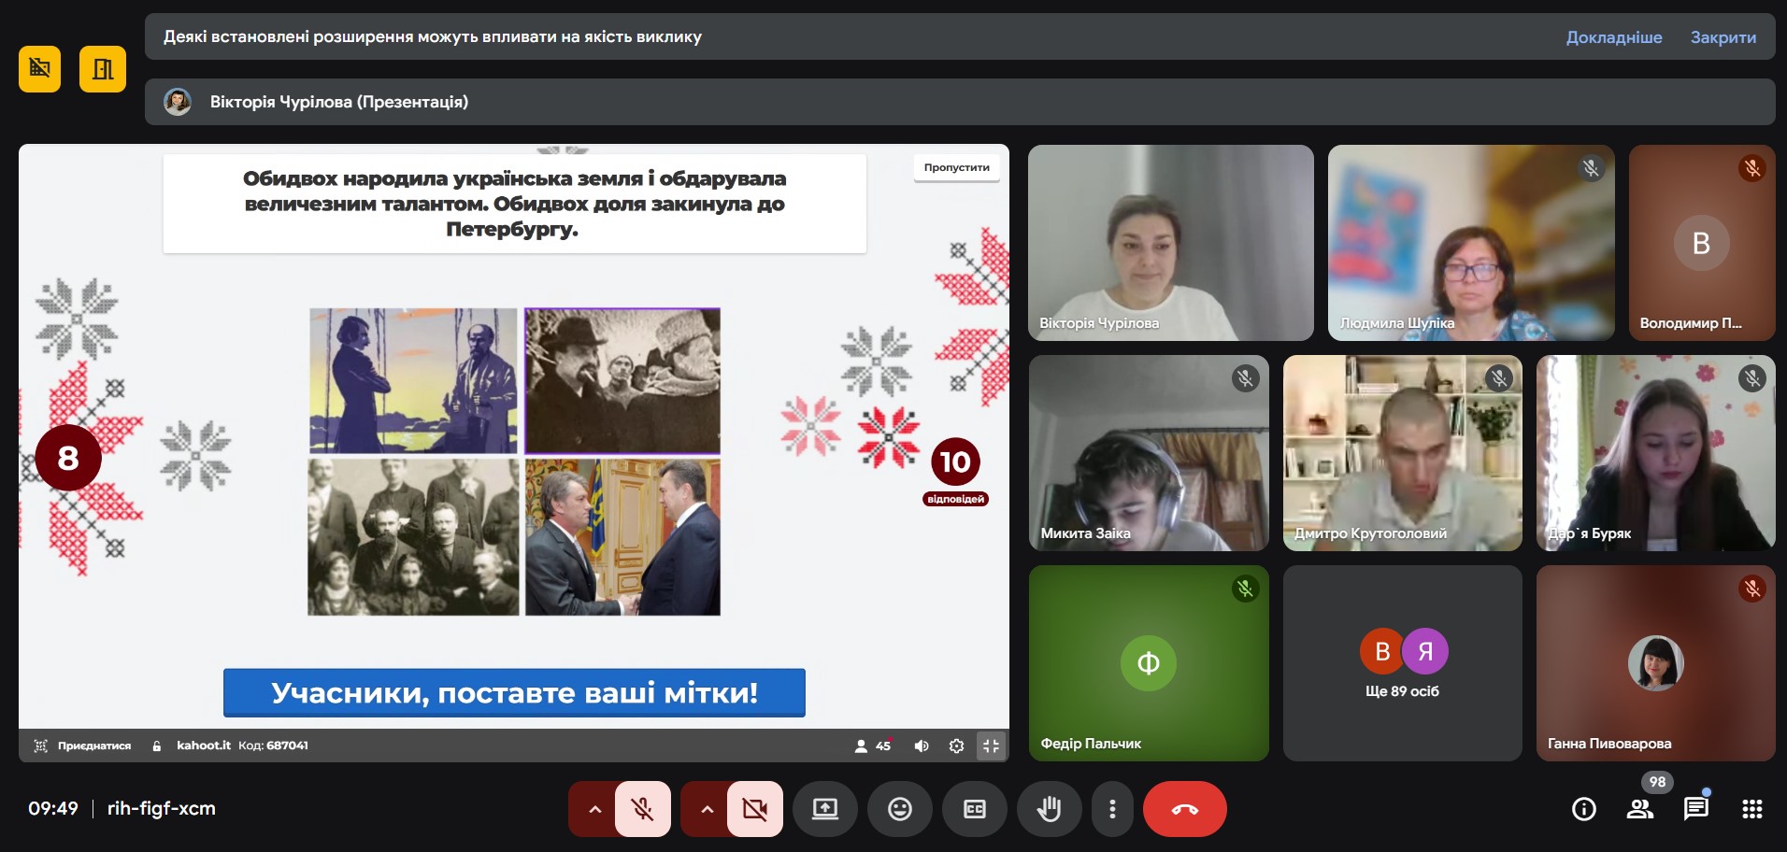Select Людмила Шуліка video tile
1787x852 pixels.
click(x=1471, y=243)
